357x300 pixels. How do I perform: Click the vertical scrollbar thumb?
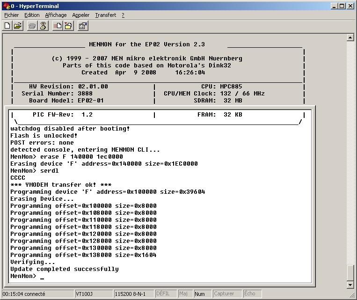[x=350, y=274]
